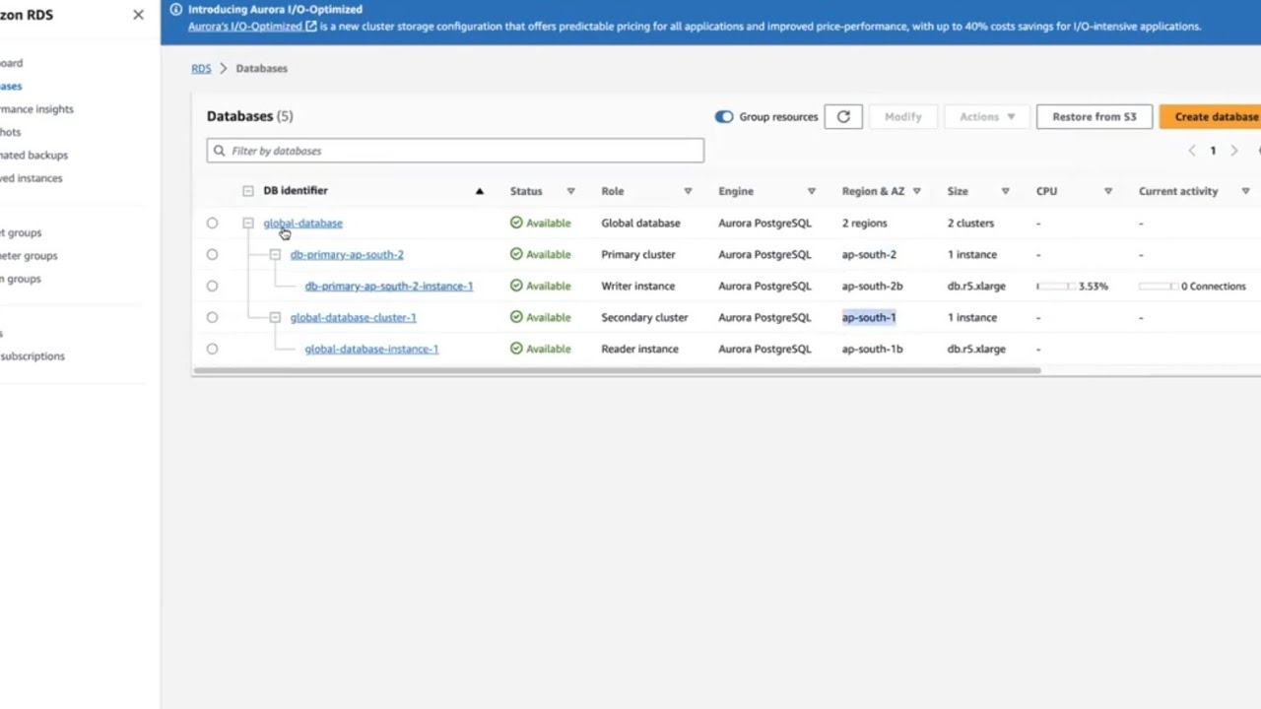The width and height of the screenshot is (1261, 709).
Task: Collapse the global-database-cluster-1 row
Action: click(275, 317)
